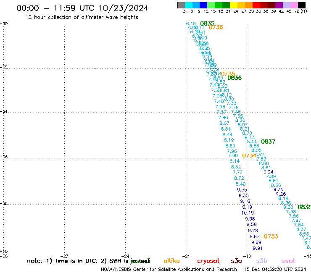Select the wave height value 8.85

[254, 146]
